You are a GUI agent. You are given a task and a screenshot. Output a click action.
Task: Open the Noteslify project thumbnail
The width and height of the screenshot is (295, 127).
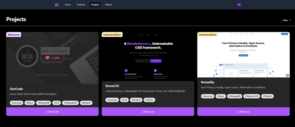pos(243,55)
